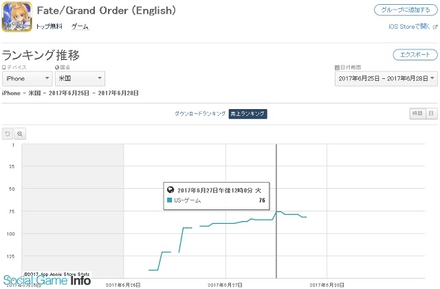Open the 2017年6月25日 date range dropdown
440x289 pixels.
(x=386, y=79)
